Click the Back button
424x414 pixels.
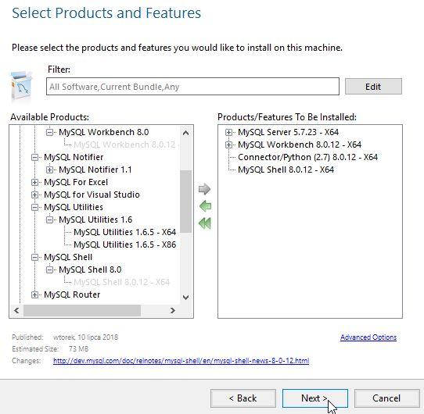[243, 398]
